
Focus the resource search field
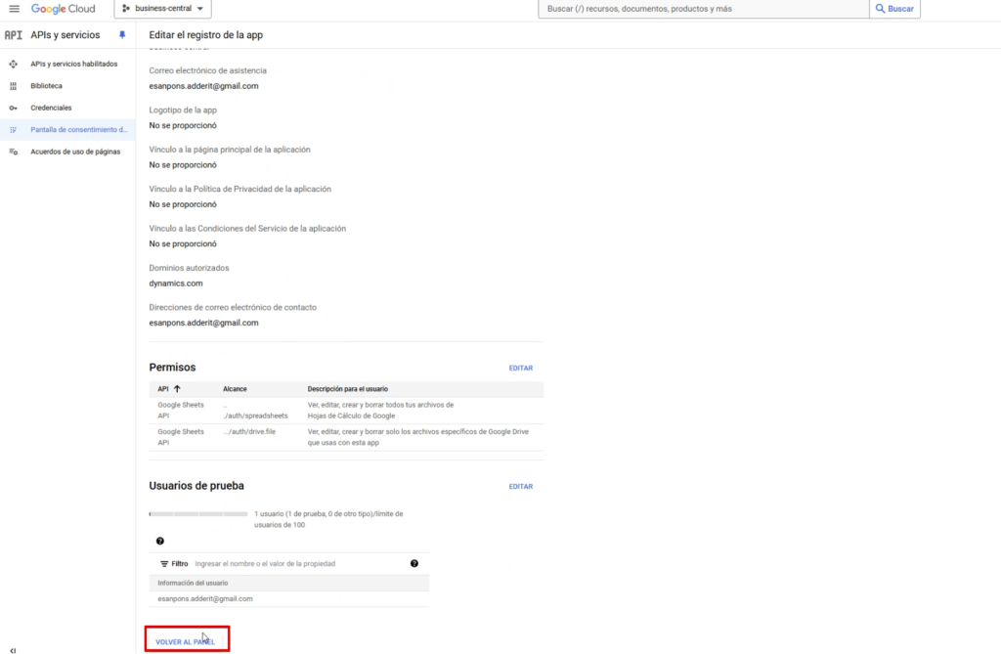click(x=704, y=9)
